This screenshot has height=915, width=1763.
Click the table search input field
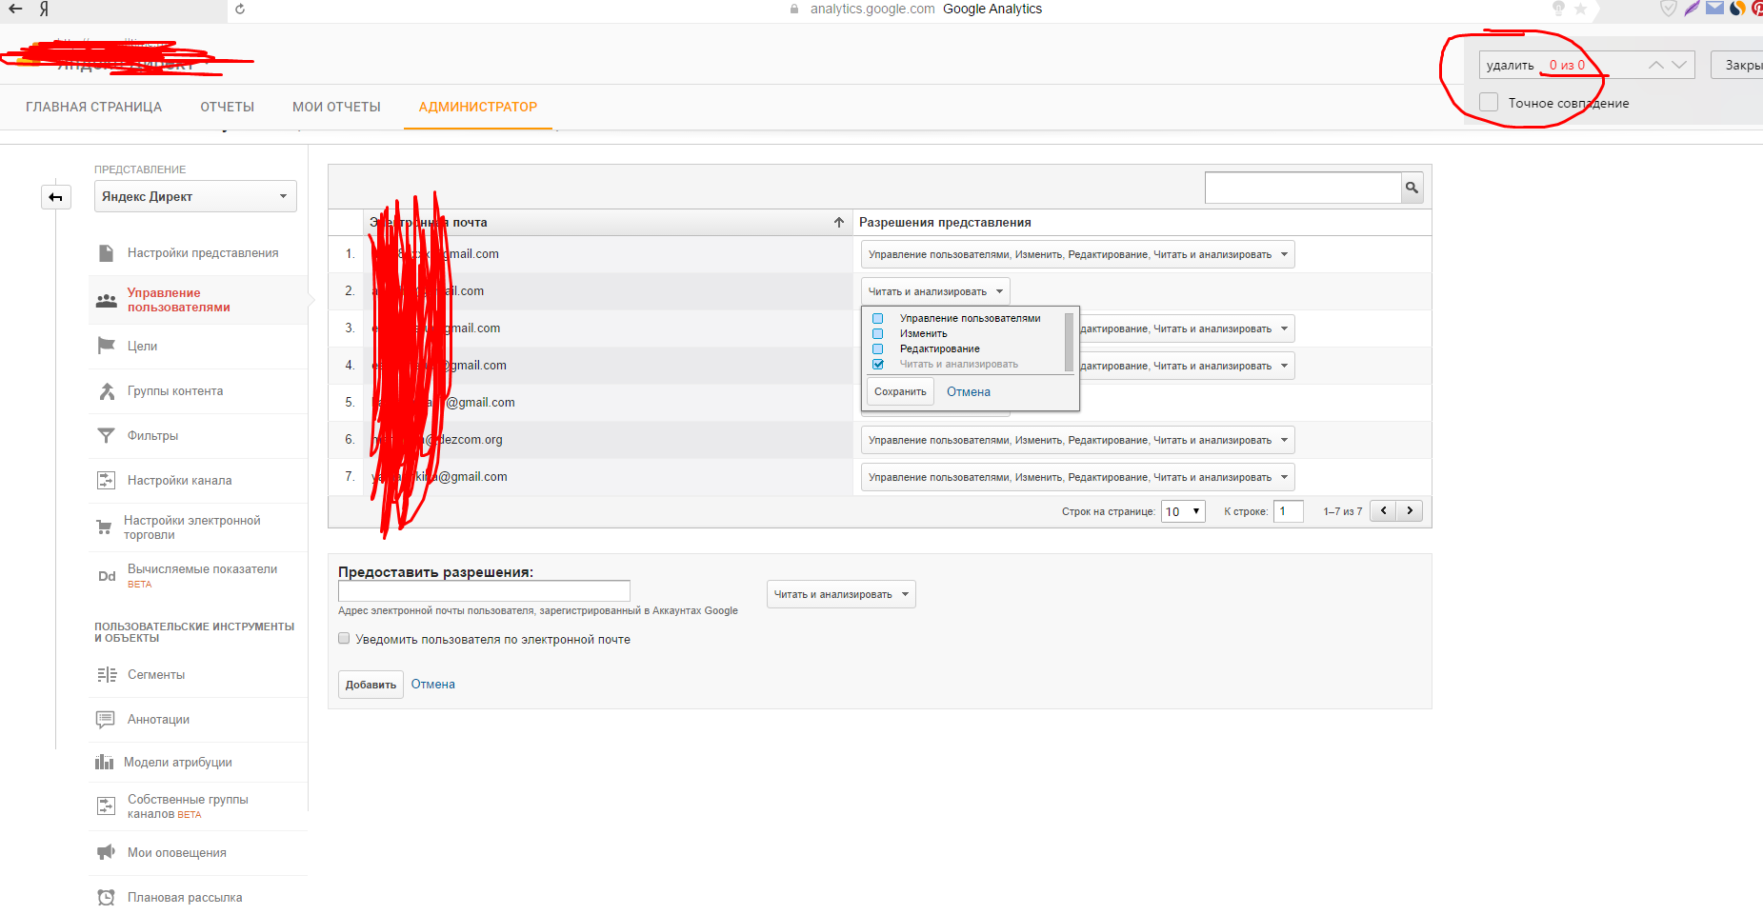coord(1303,189)
